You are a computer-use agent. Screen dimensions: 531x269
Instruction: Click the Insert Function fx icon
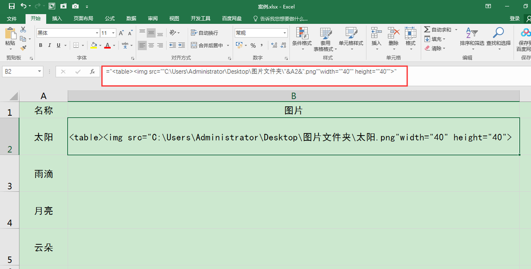pyautogui.click(x=92, y=71)
